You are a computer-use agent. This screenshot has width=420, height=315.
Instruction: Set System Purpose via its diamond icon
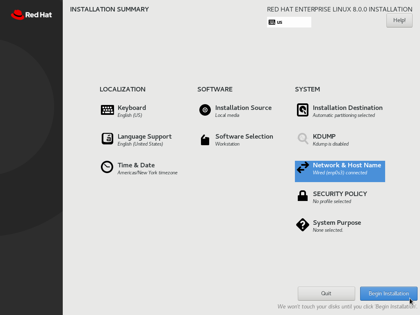click(303, 225)
